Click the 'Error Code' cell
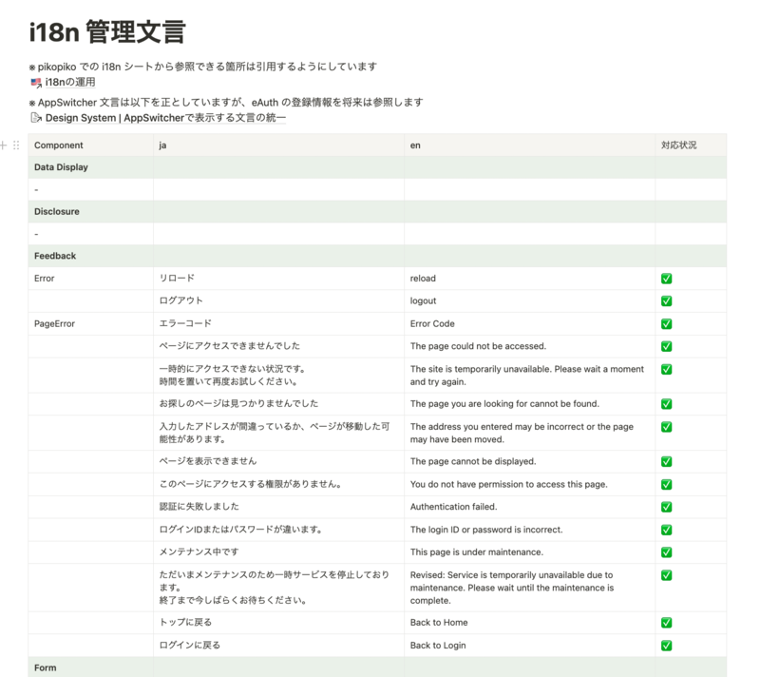Image resolution: width=760 pixels, height=677 pixels. [530, 323]
